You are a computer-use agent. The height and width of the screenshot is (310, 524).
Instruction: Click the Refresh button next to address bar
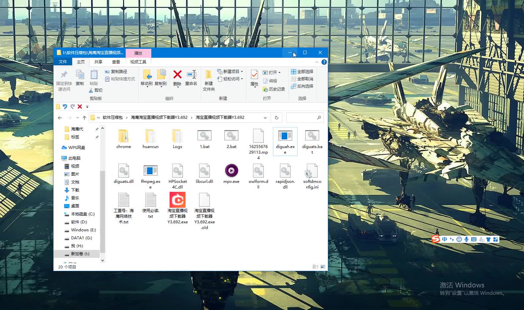(276, 117)
